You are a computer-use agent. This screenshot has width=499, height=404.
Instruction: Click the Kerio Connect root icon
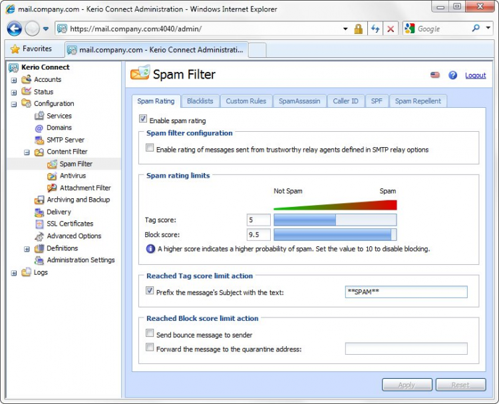pos(14,67)
